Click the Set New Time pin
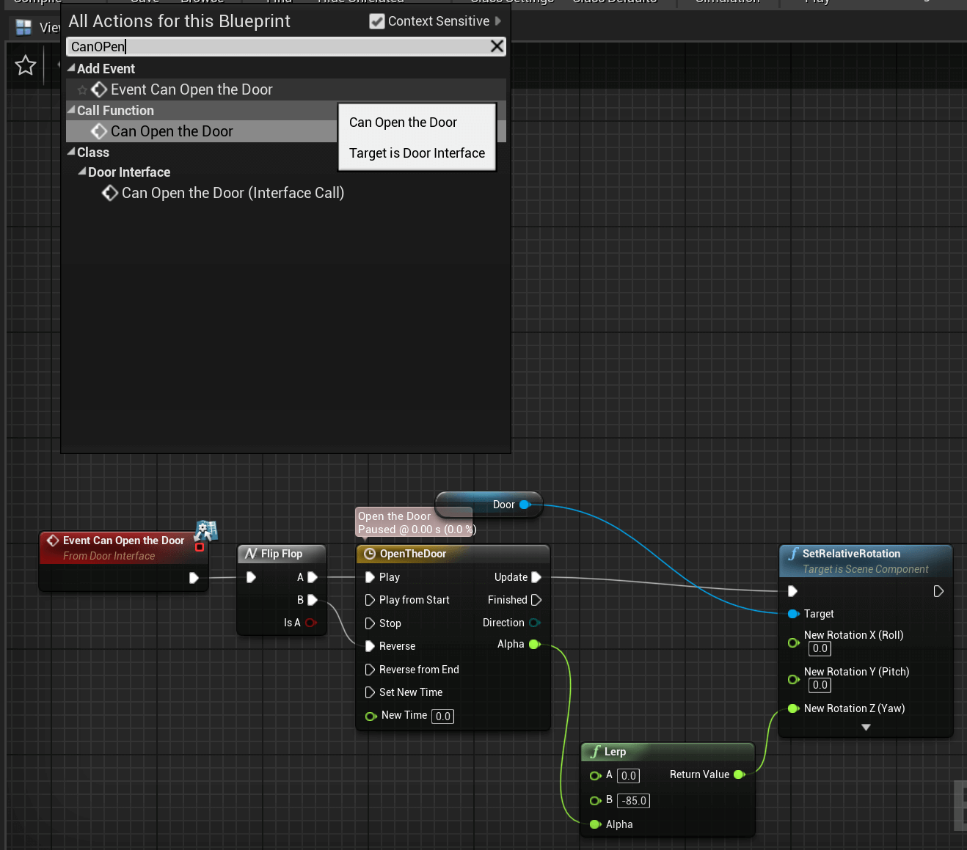Image resolution: width=967 pixels, height=850 pixels. click(x=371, y=692)
